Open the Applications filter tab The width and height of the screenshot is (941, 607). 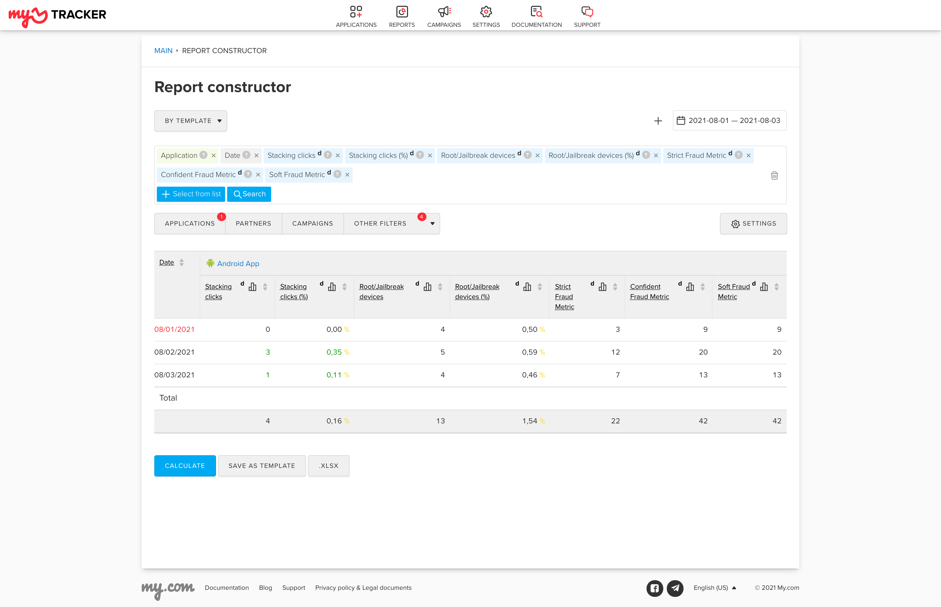190,224
